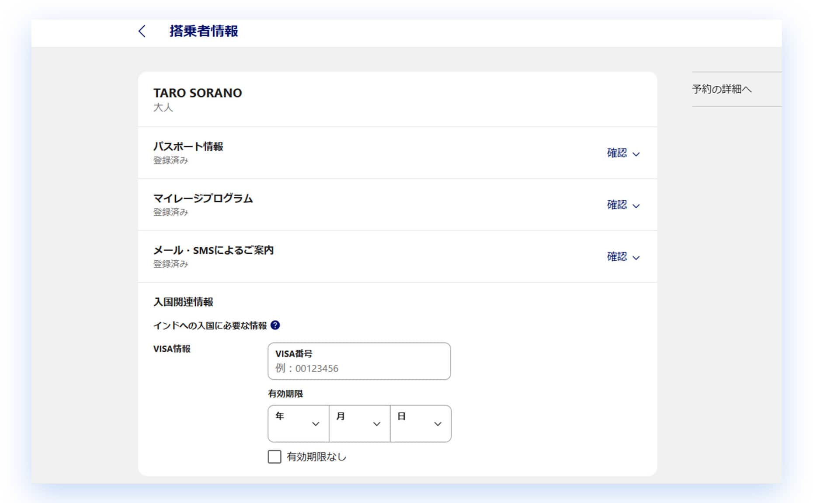The height and width of the screenshot is (503, 813).
Task: Expand the パスポート情報 section heading
Action: tap(188, 147)
